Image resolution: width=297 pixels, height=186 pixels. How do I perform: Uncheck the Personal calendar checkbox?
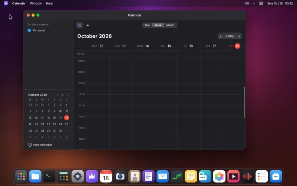(29, 30)
